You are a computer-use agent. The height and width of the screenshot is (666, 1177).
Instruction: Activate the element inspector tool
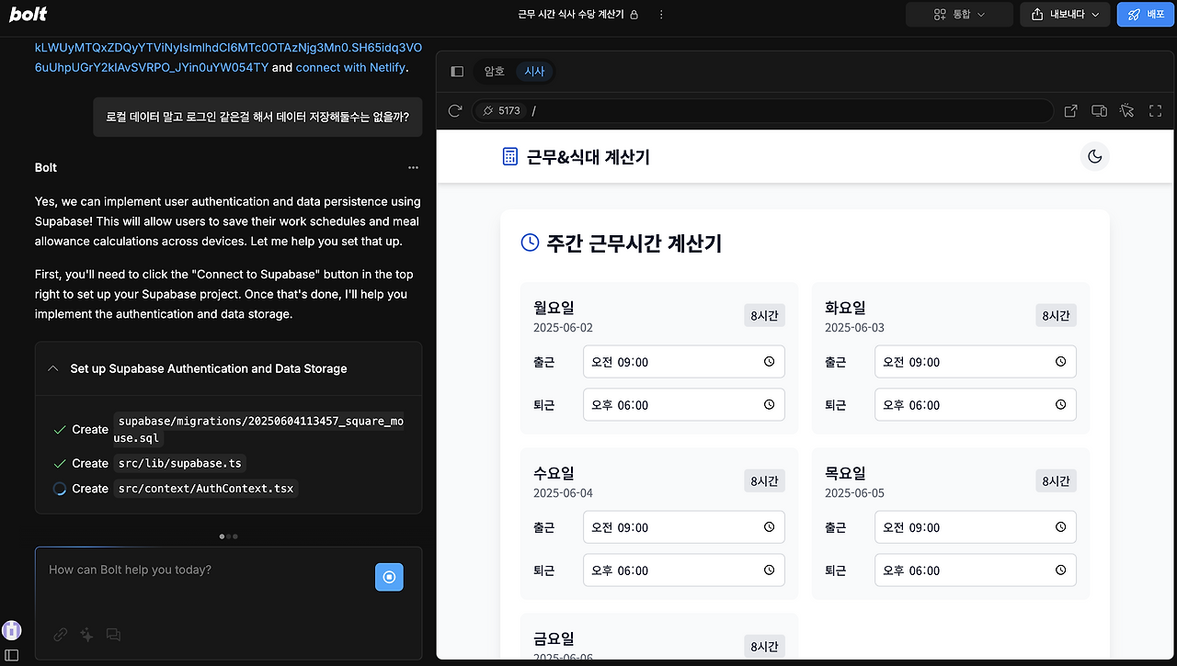pos(1126,110)
